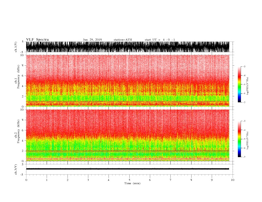262x202 pixels.
Task: Click the '8' kHz tick on ch.1 frequency axis
Action: tap(23, 65)
